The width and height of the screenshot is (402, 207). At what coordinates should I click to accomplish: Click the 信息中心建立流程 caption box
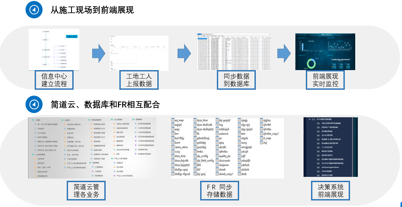pyautogui.click(x=54, y=80)
